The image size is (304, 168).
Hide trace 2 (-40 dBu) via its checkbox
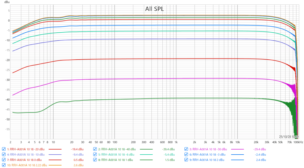[x=95, y=149]
